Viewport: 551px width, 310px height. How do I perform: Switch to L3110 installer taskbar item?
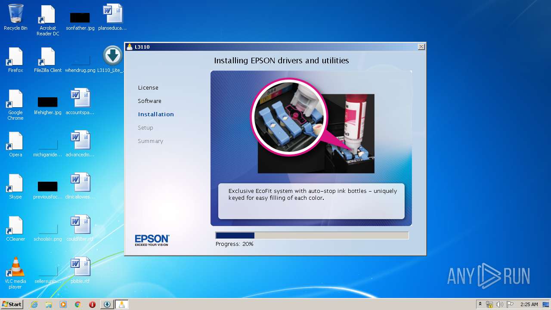(122, 304)
